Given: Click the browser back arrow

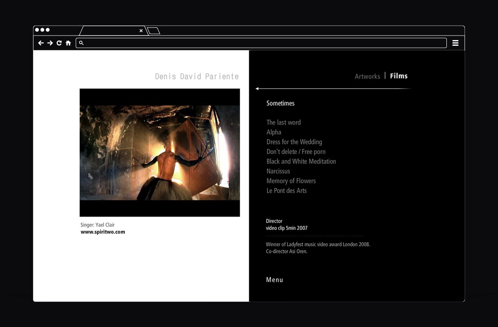Looking at the screenshot, I should pos(41,43).
